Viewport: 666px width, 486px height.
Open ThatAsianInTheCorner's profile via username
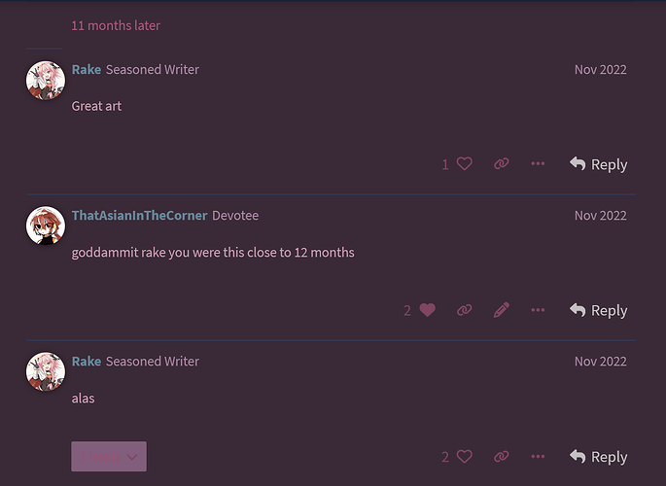click(x=139, y=215)
